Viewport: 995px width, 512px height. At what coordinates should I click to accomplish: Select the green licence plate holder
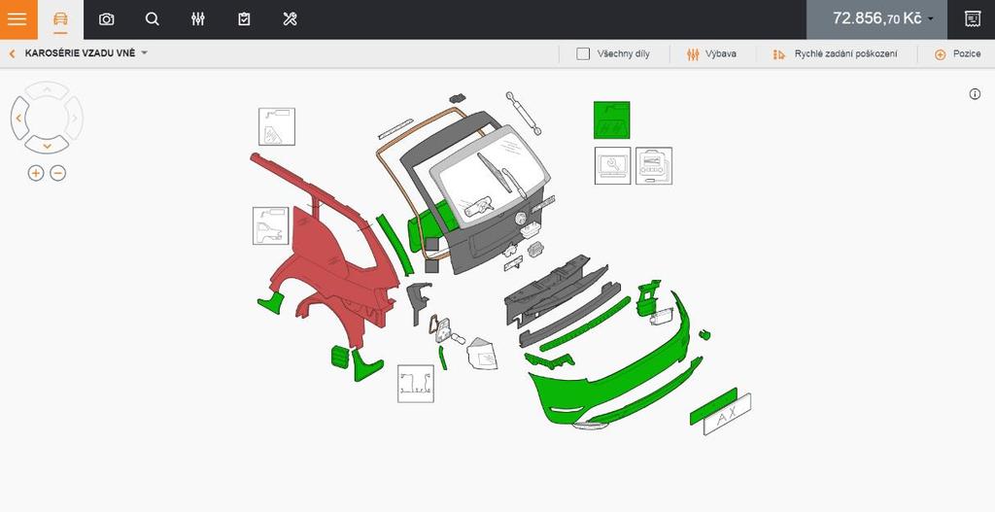click(713, 406)
